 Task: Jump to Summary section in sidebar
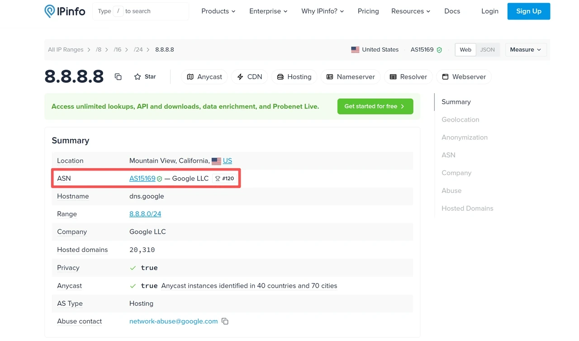click(x=456, y=102)
